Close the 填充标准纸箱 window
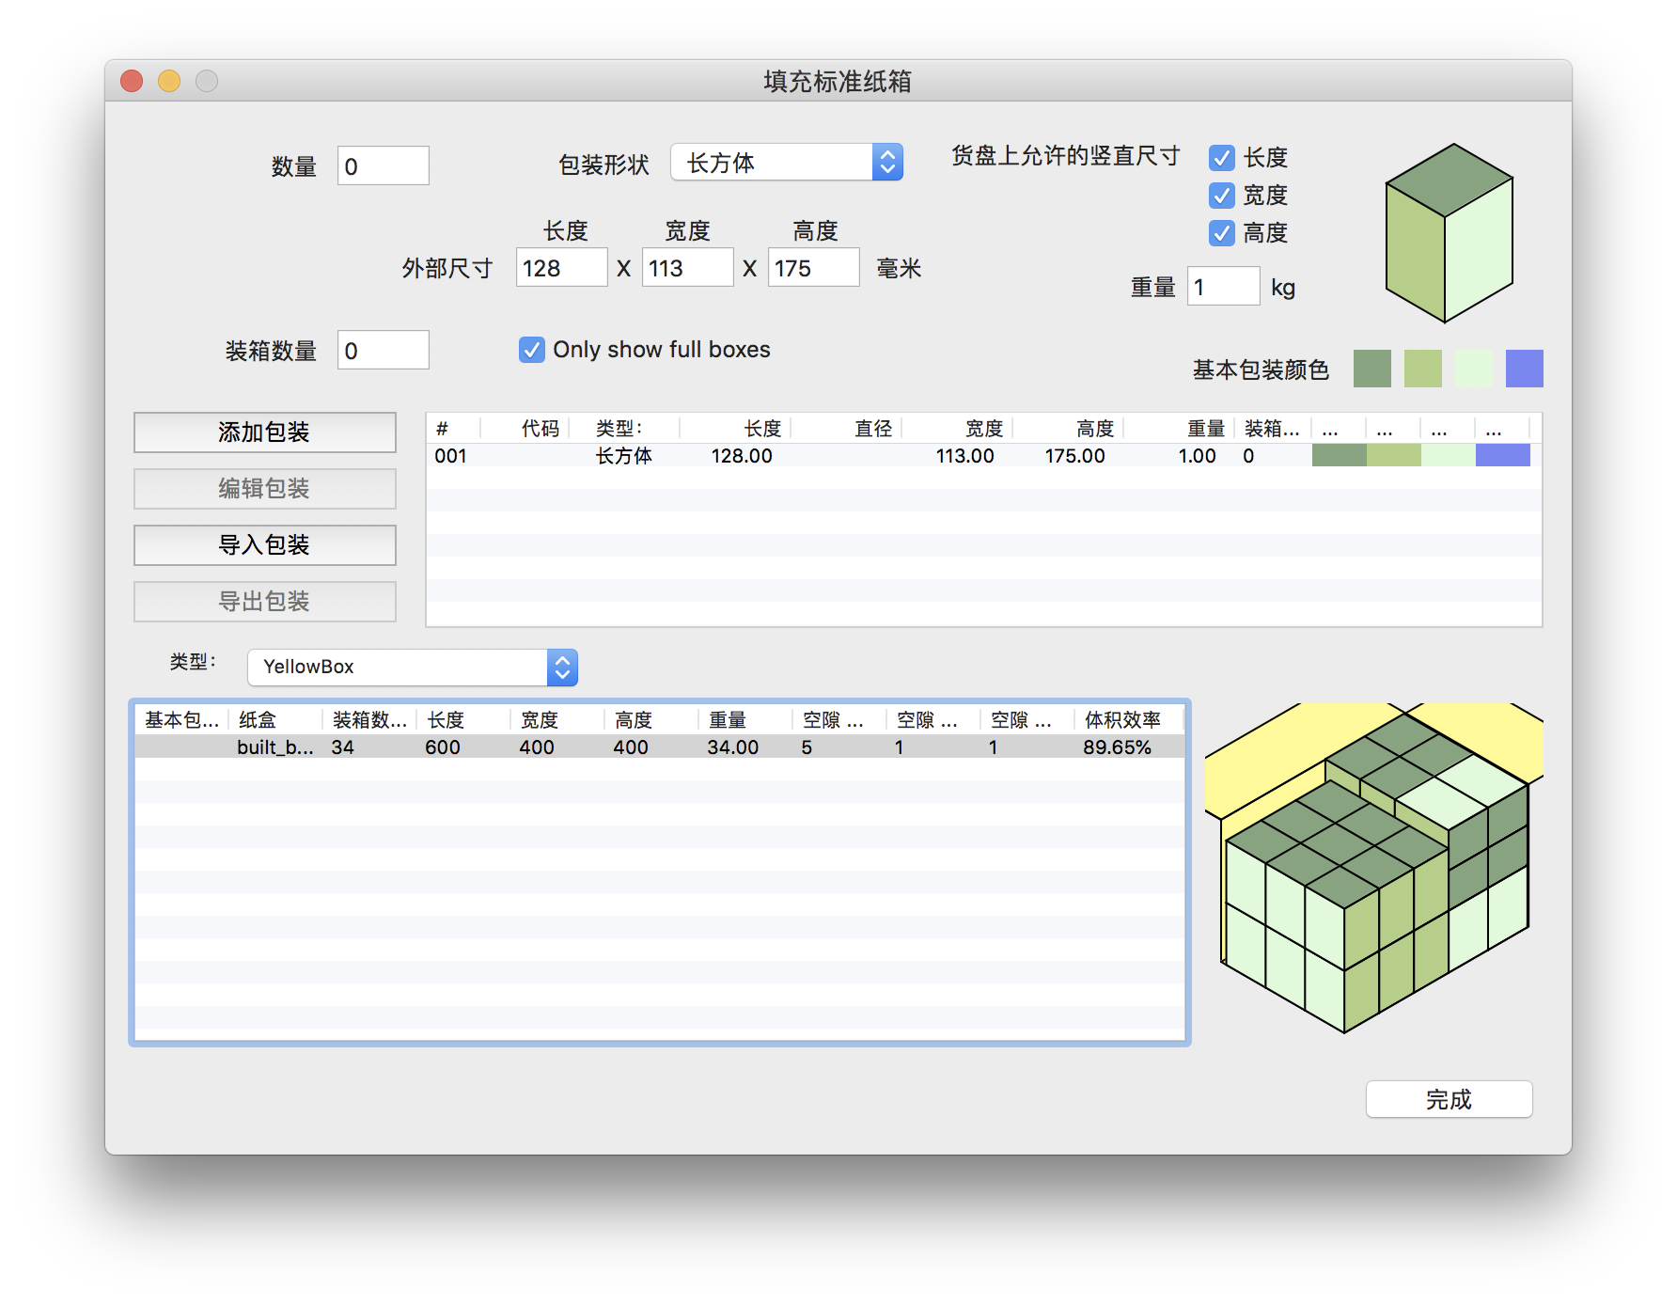This screenshot has width=1677, height=1305. 132,81
